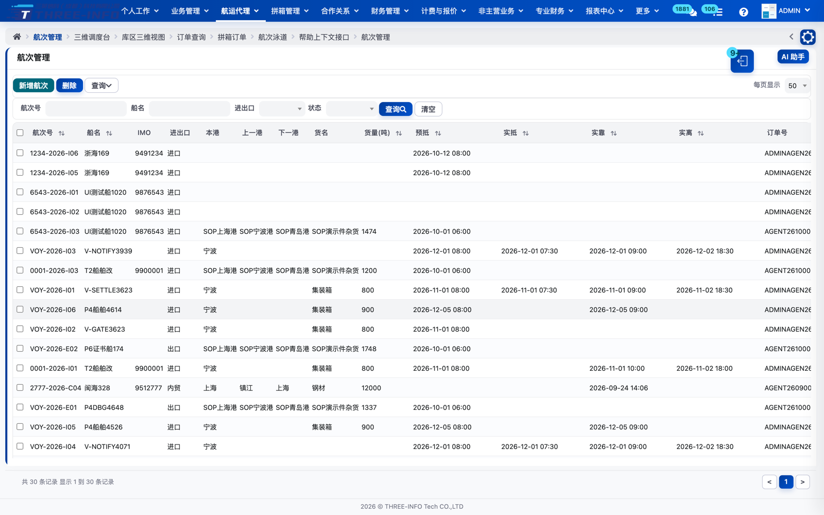This screenshot has height=515, width=824.
Task: Expand the 查询 dropdown button
Action: pyautogui.click(x=101, y=85)
